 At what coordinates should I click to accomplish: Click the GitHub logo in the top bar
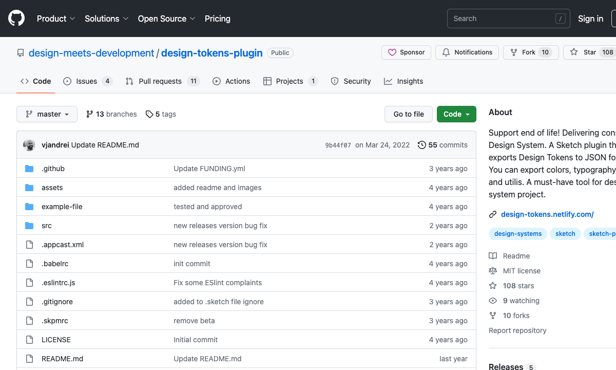click(x=16, y=18)
